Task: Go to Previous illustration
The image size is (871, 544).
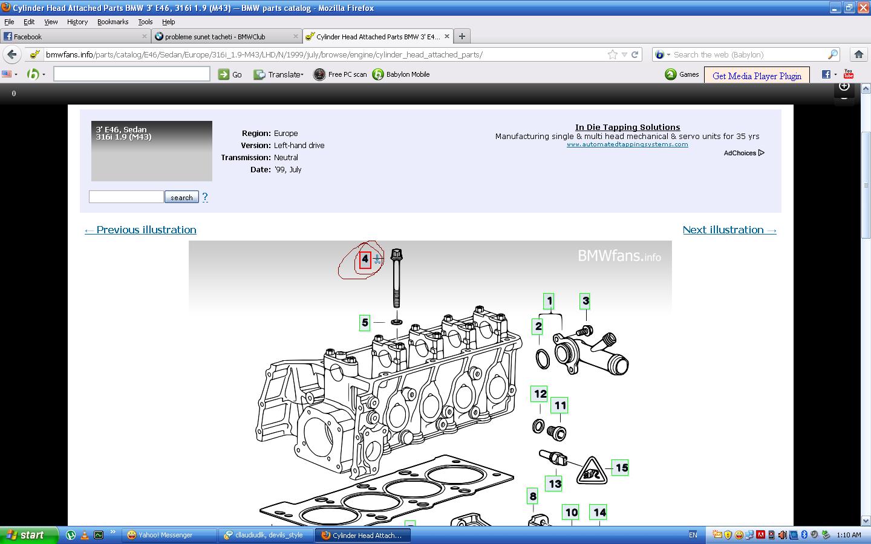Action: [x=140, y=230]
